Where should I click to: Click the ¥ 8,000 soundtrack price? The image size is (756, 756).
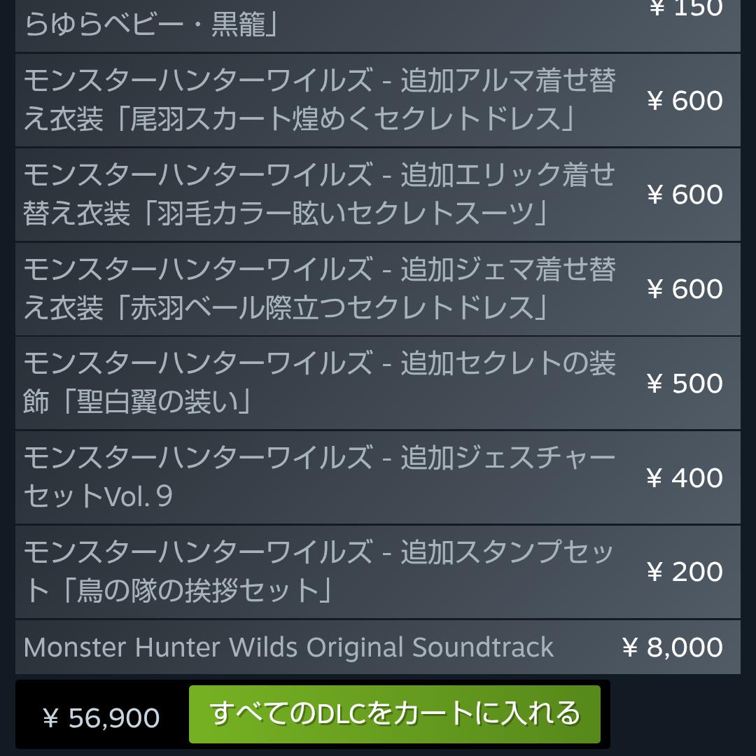[672, 647]
